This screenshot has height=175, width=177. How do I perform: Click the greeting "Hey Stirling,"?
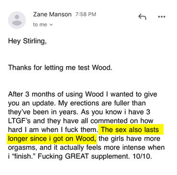point(27,41)
